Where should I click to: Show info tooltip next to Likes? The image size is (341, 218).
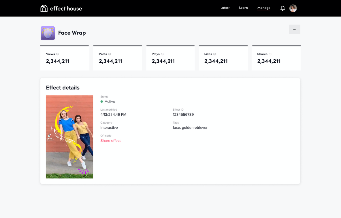tap(215, 54)
